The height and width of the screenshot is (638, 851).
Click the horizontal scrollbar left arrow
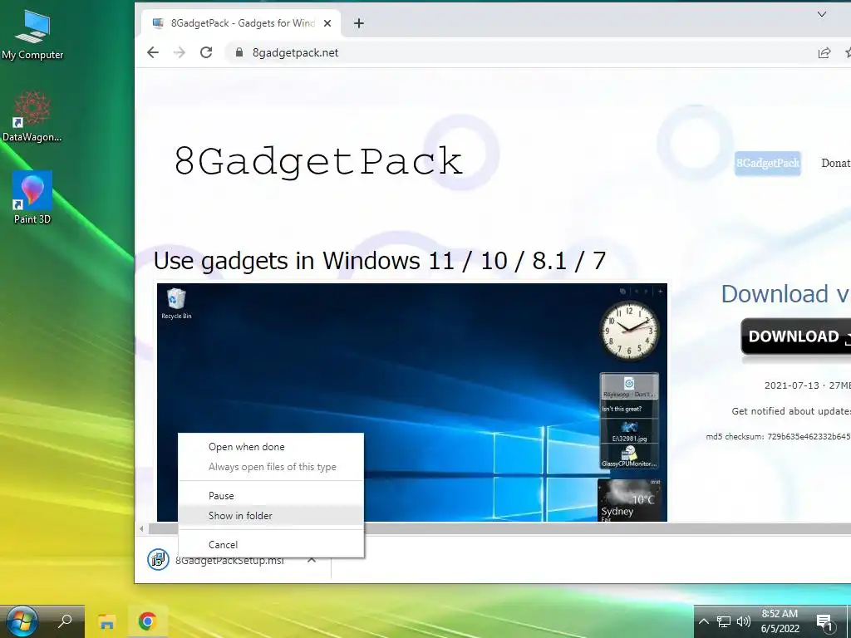pos(141,528)
